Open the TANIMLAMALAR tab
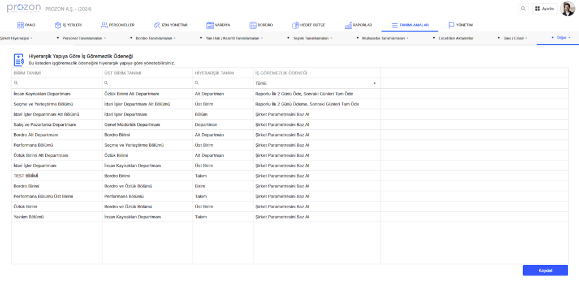 coord(409,25)
